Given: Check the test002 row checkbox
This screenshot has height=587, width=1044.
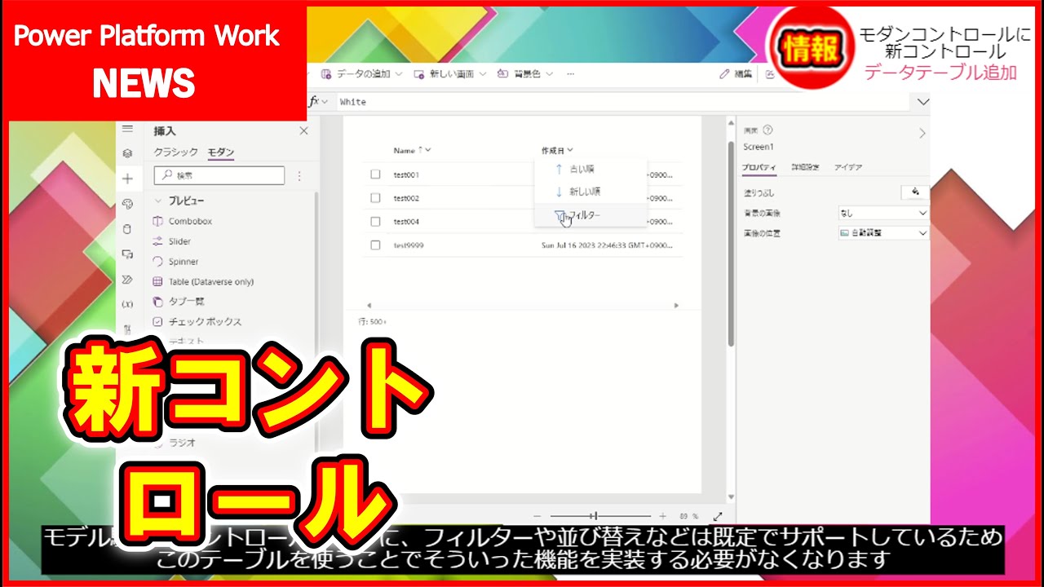Looking at the screenshot, I should click(x=375, y=198).
